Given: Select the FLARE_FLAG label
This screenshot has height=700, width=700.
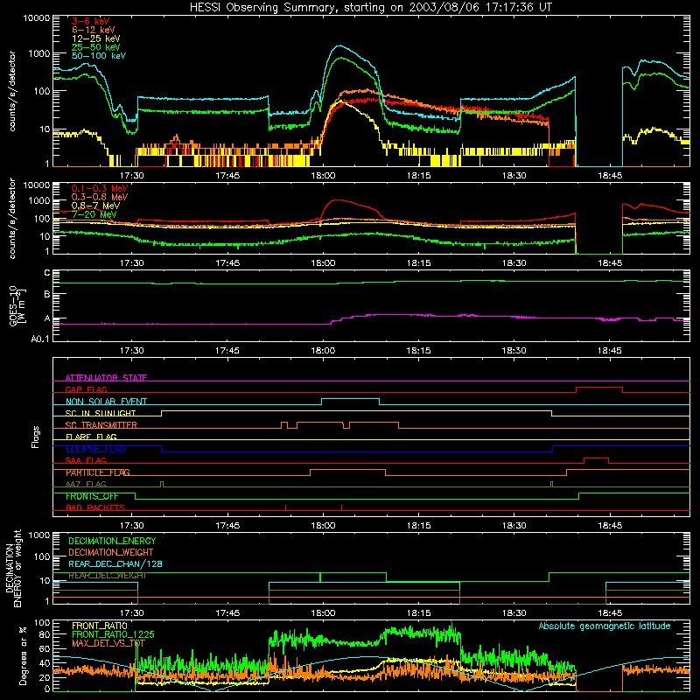Looking at the screenshot, I should pyautogui.click(x=91, y=437).
